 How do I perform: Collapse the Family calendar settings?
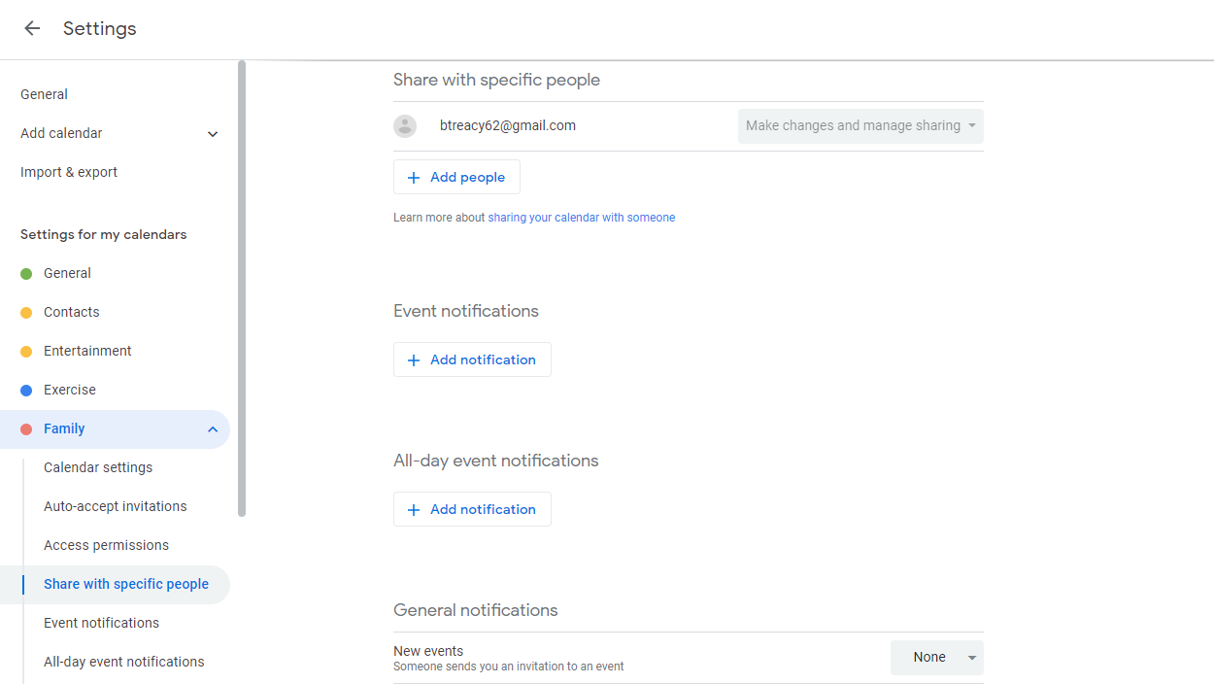click(x=213, y=429)
